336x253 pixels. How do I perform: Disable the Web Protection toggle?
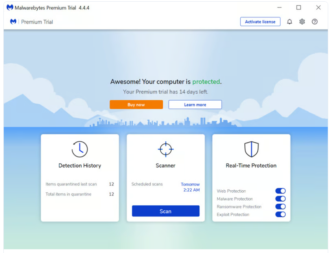[x=280, y=191]
